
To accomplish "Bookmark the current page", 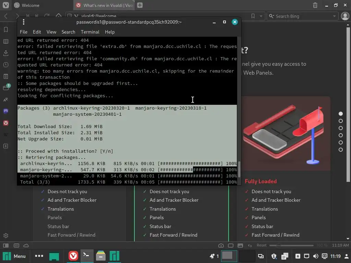I will coord(253,16).
